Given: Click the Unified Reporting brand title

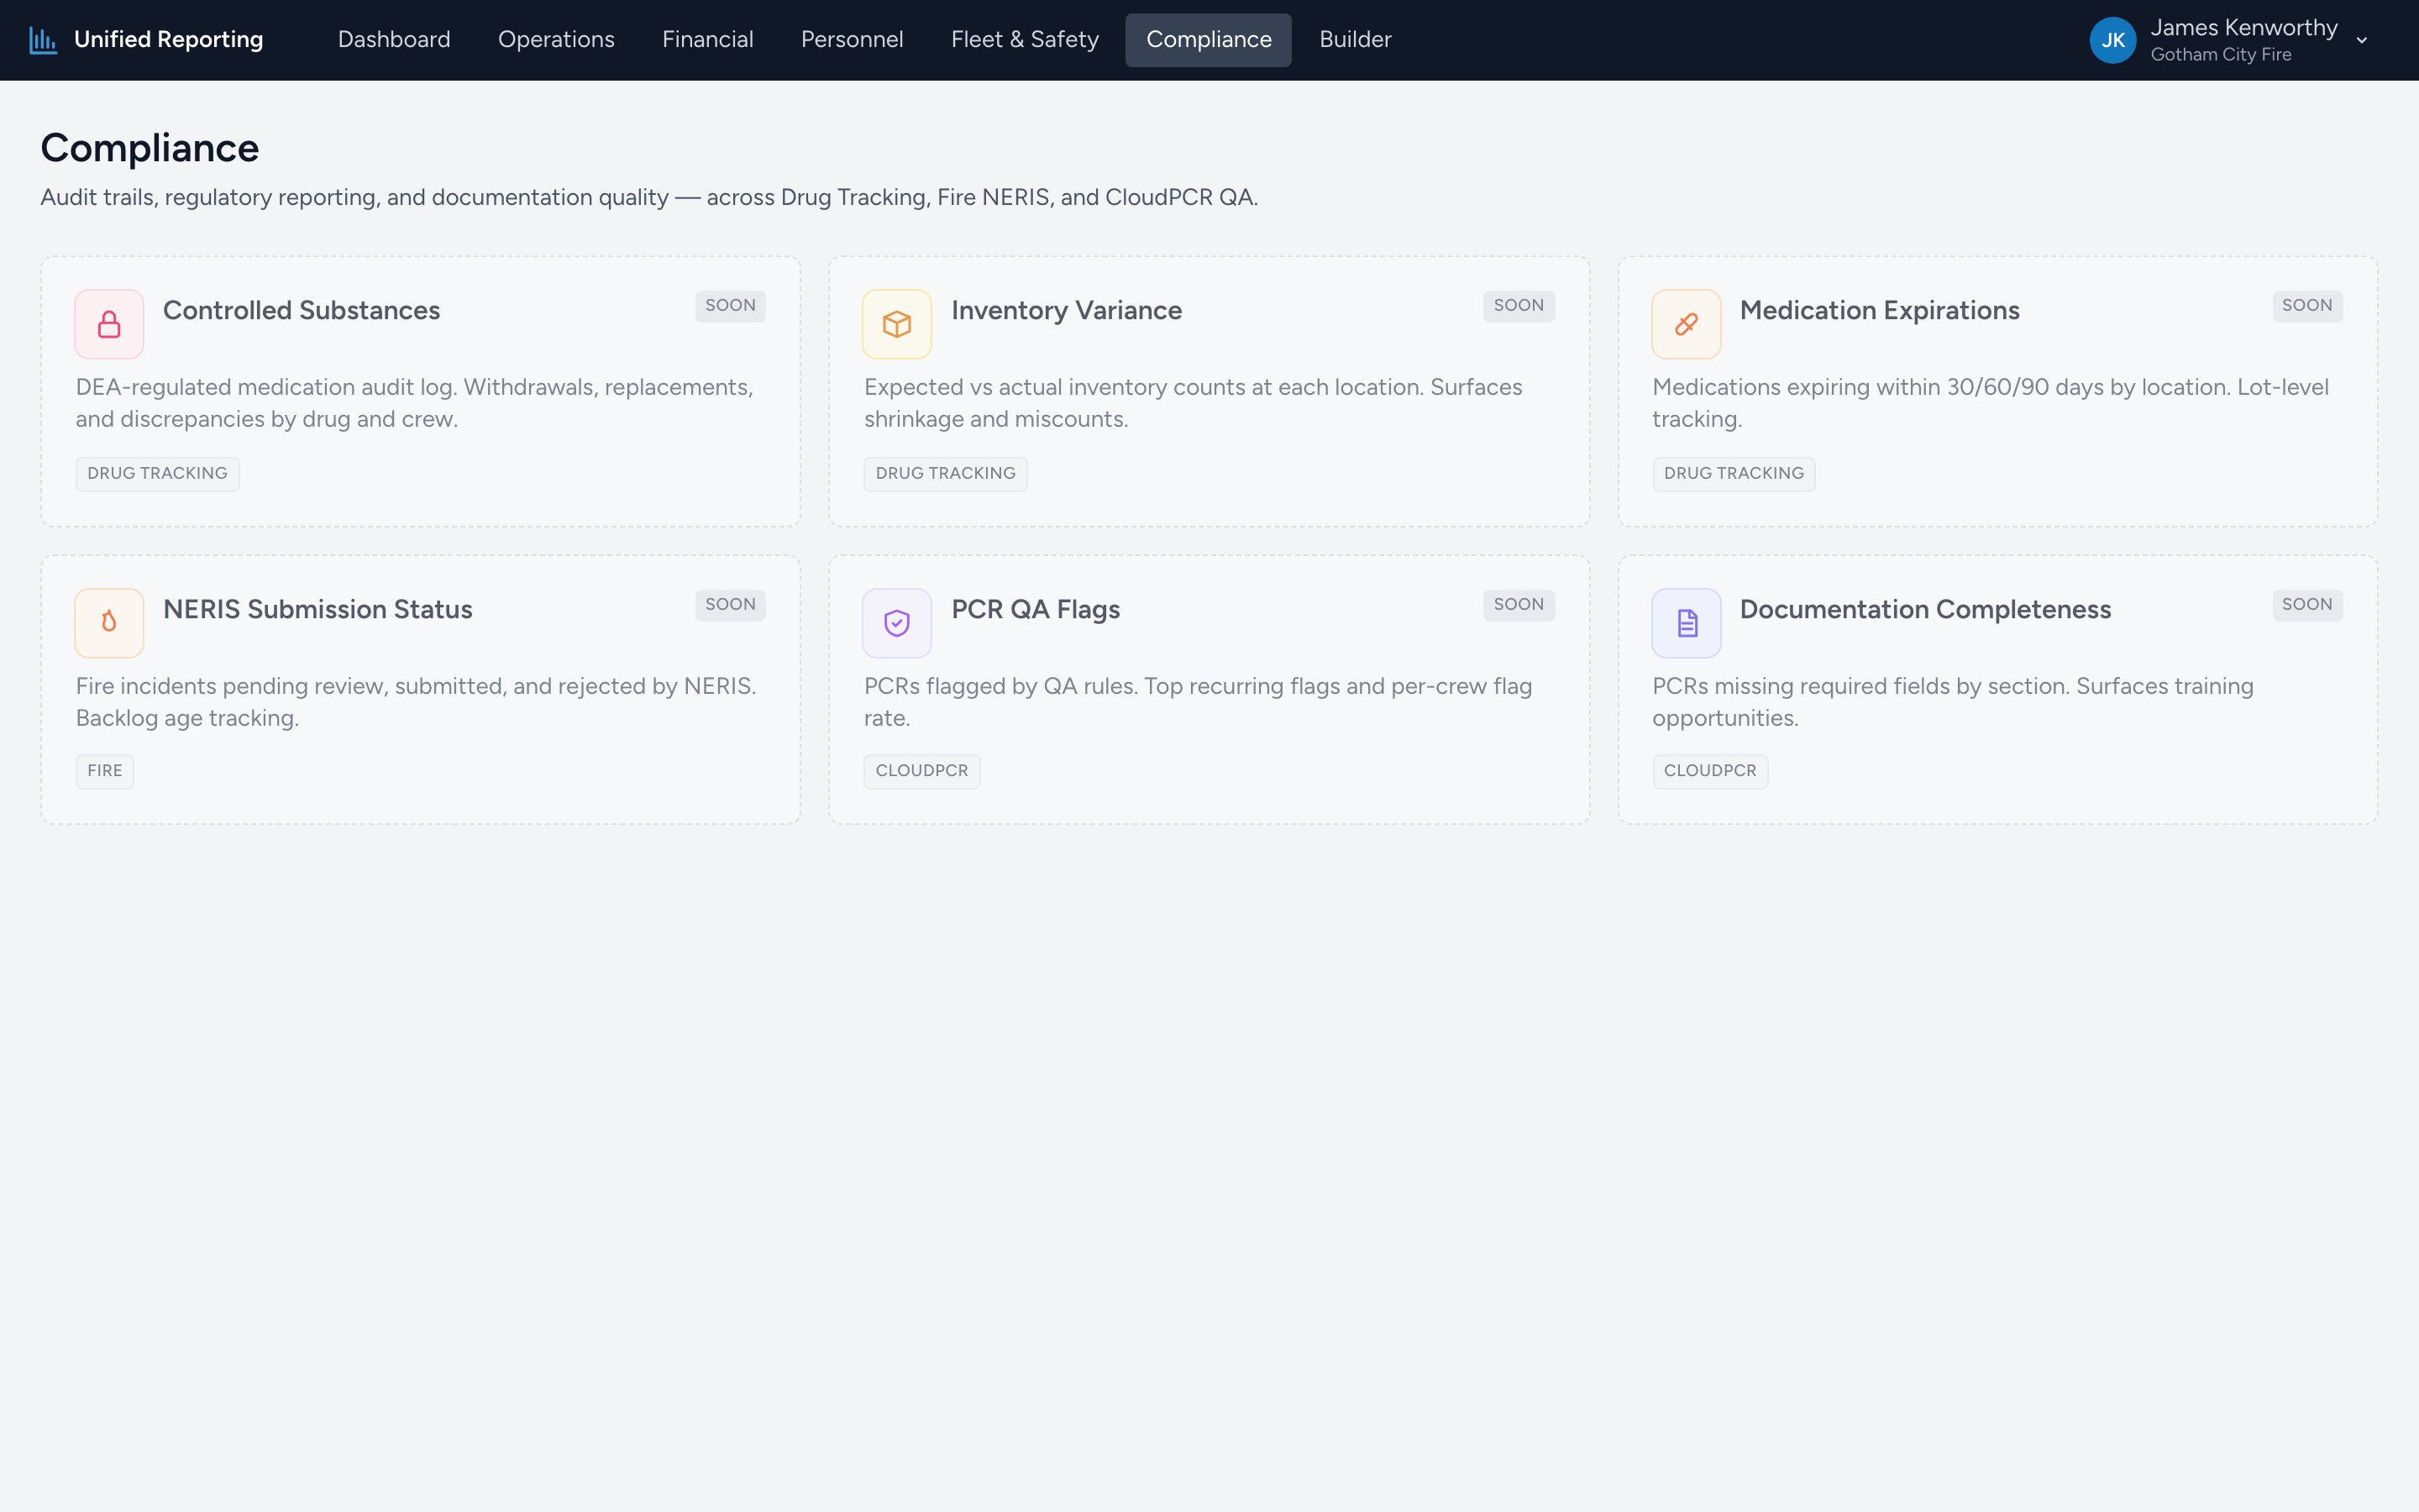Looking at the screenshot, I should click(x=169, y=40).
